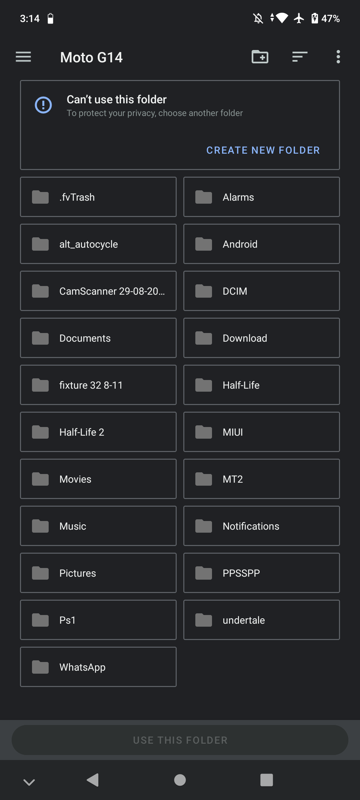Open the PPSSPP folder
Screen dimensions: 360x800
[x=261, y=573]
